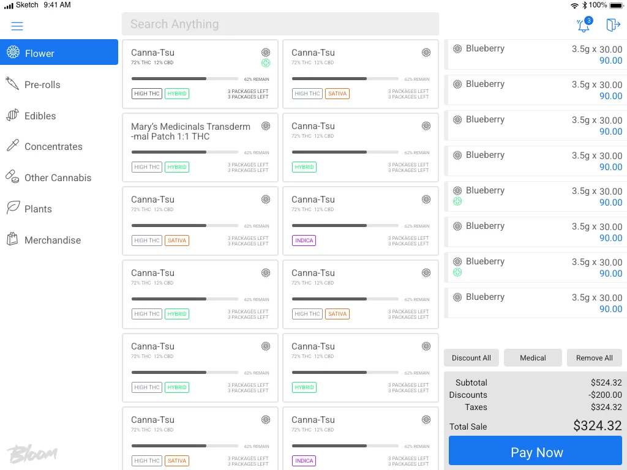Click the Edibles candy icon
Viewport: 627px width, 470px height.
pyautogui.click(x=12, y=114)
